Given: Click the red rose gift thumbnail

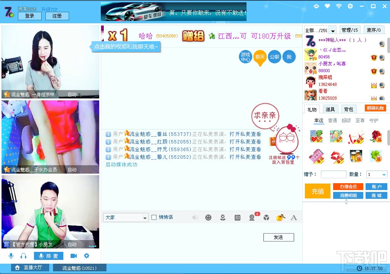Looking at the screenshot, I should [x=377, y=136].
